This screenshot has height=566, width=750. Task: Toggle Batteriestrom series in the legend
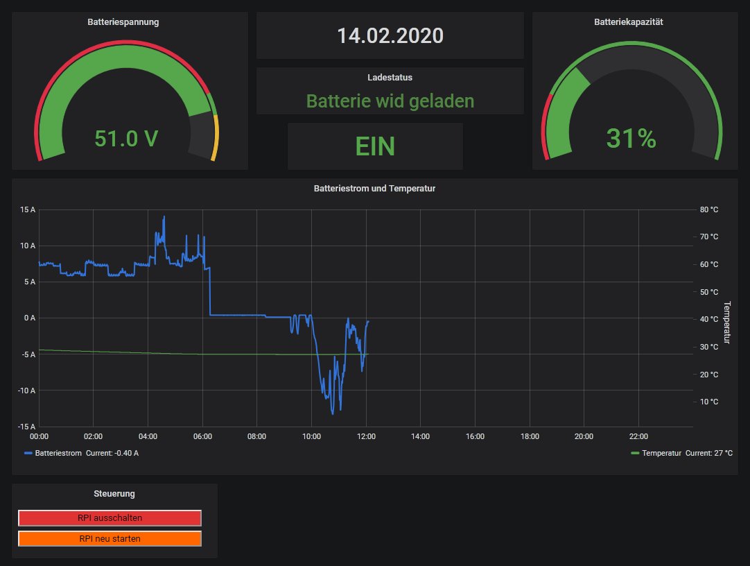click(58, 453)
